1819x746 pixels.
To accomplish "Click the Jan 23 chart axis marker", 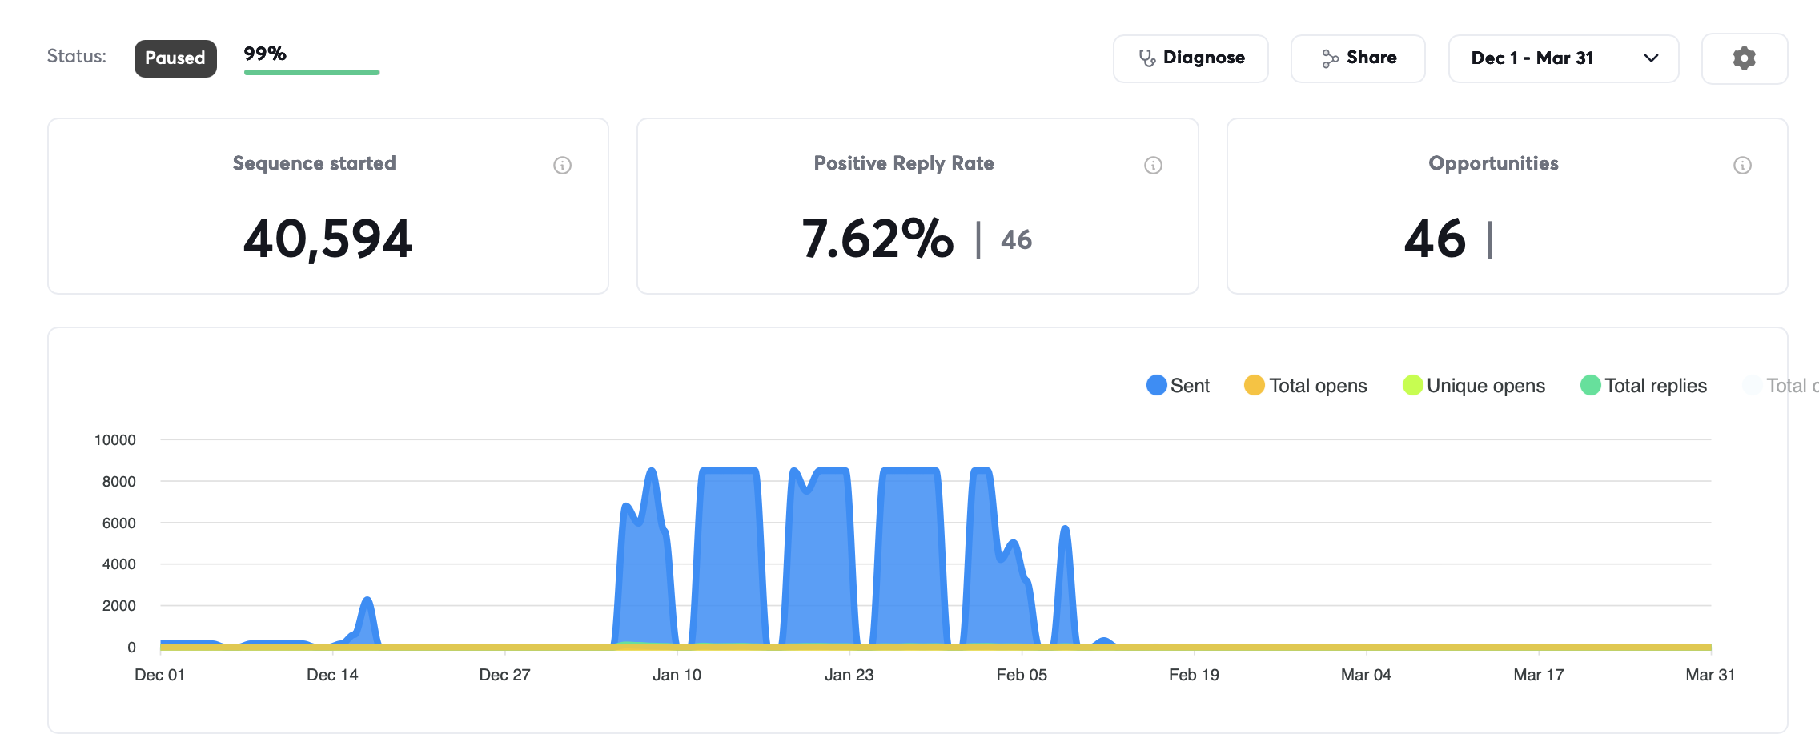I will point(849,675).
